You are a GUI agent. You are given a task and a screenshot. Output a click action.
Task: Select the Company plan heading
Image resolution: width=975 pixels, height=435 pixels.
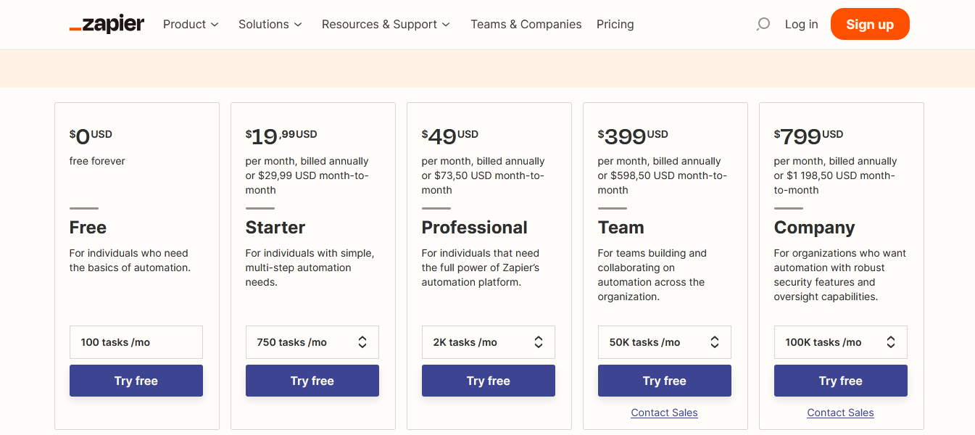pyautogui.click(x=815, y=228)
